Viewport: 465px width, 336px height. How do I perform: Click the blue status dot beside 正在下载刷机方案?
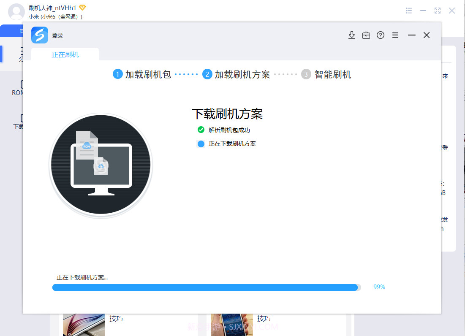201,144
